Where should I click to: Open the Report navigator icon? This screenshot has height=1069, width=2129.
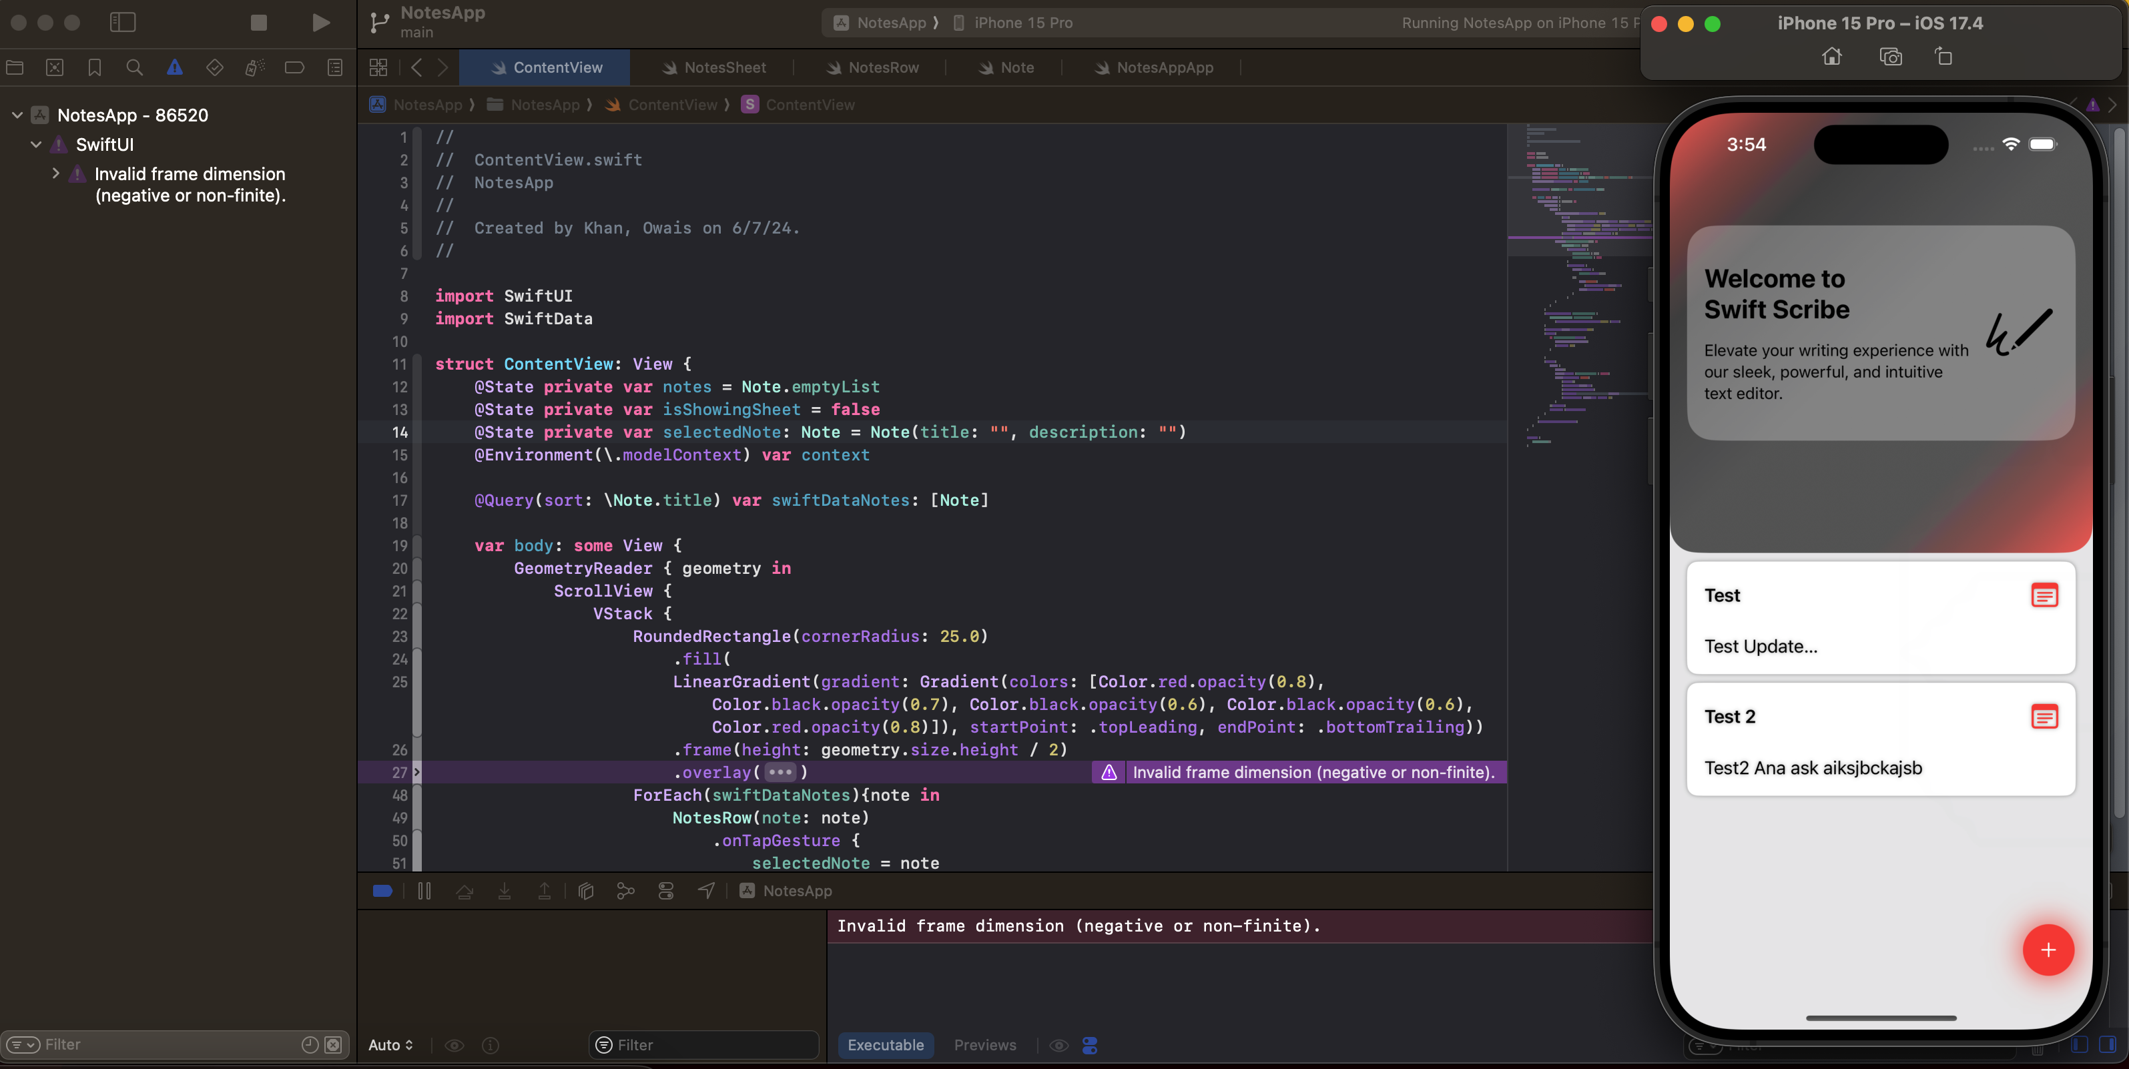click(x=335, y=68)
